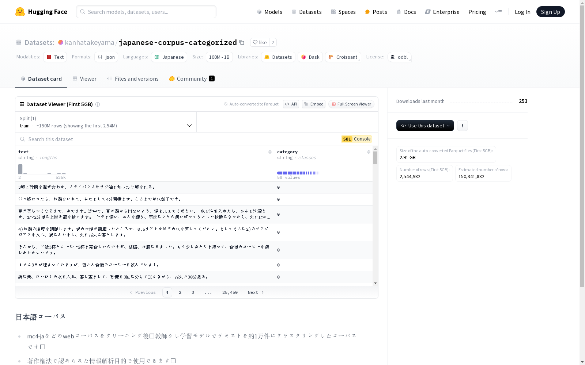Click the Embed button

tap(314, 104)
